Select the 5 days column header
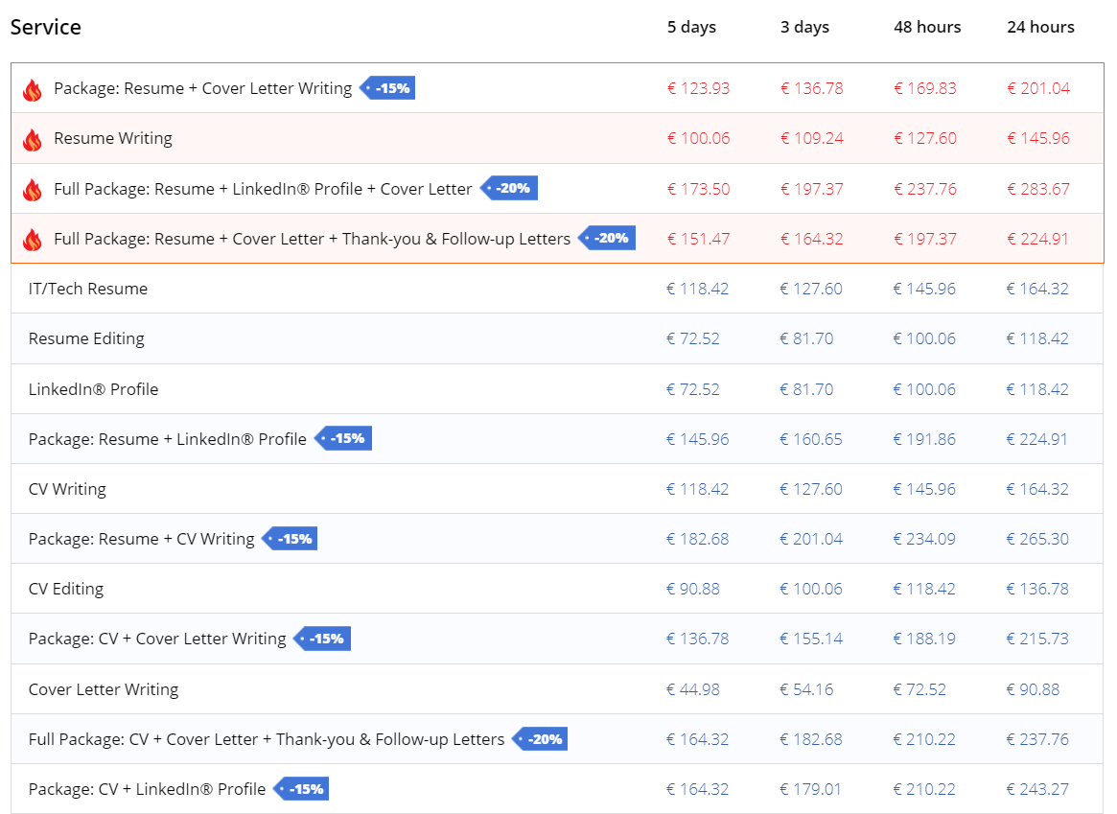The height and width of the screenshot is (814, 1117). (x=691, y=27)
